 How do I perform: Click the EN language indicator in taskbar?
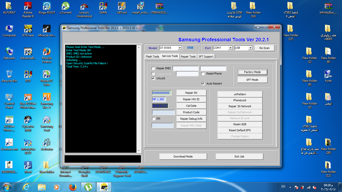point(283,186)
